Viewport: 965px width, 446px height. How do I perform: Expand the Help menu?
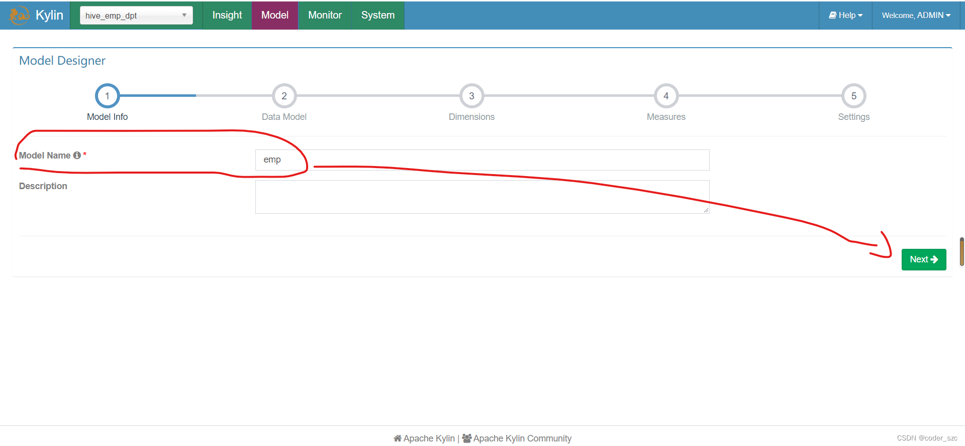[845, 15]
